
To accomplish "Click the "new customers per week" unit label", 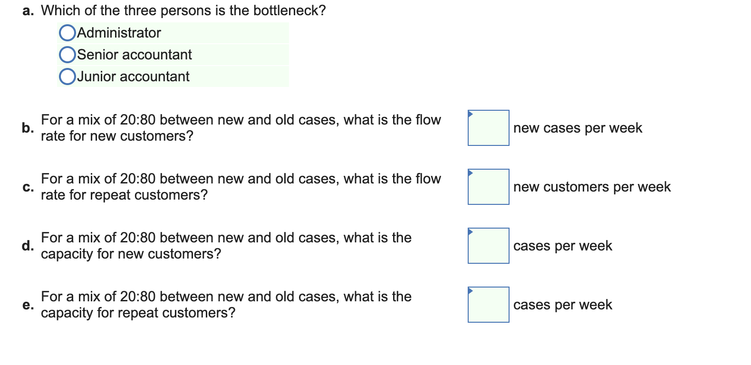I will coord(592,187).
